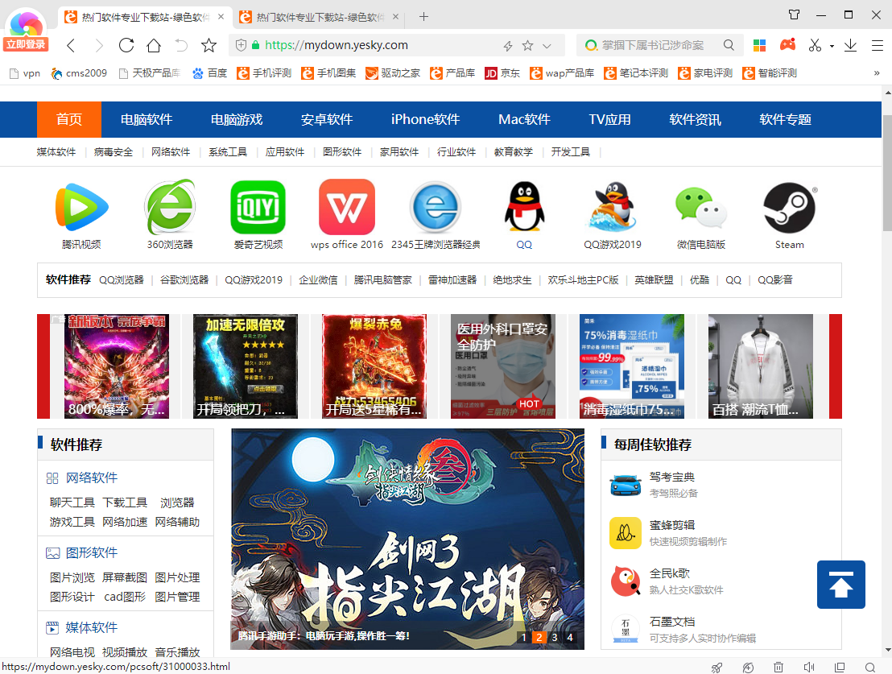Open the Mac软件 navigation item
The image size is (892, 674).
pyautogui.click(x=525, y=119)
